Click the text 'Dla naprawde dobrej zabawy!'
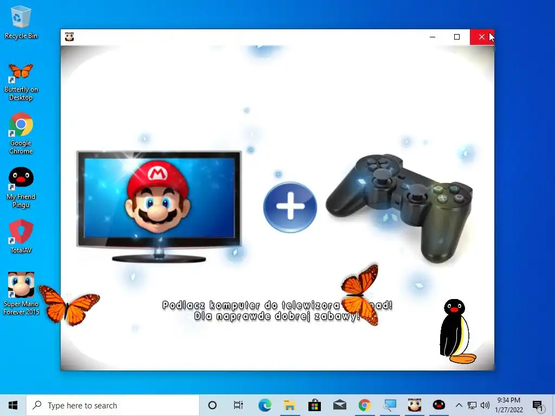This screenshot has width=555, height=416. tap(277, 316)
